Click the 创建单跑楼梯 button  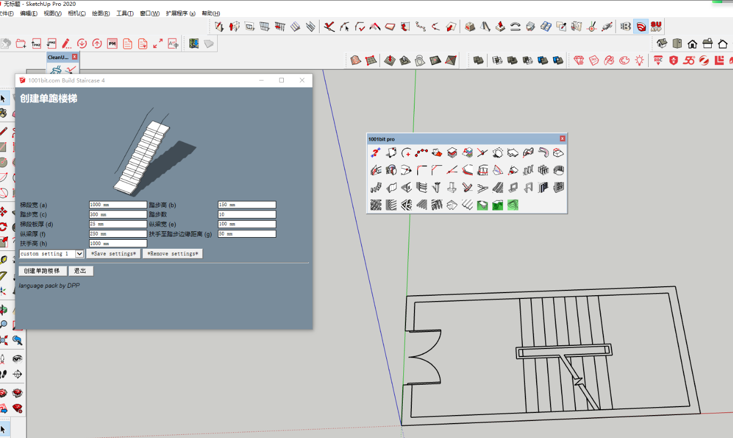[42, 271]
